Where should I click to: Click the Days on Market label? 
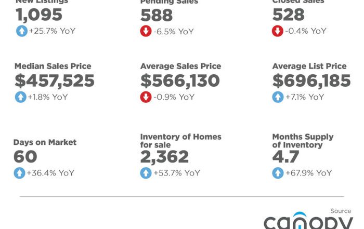45,142
